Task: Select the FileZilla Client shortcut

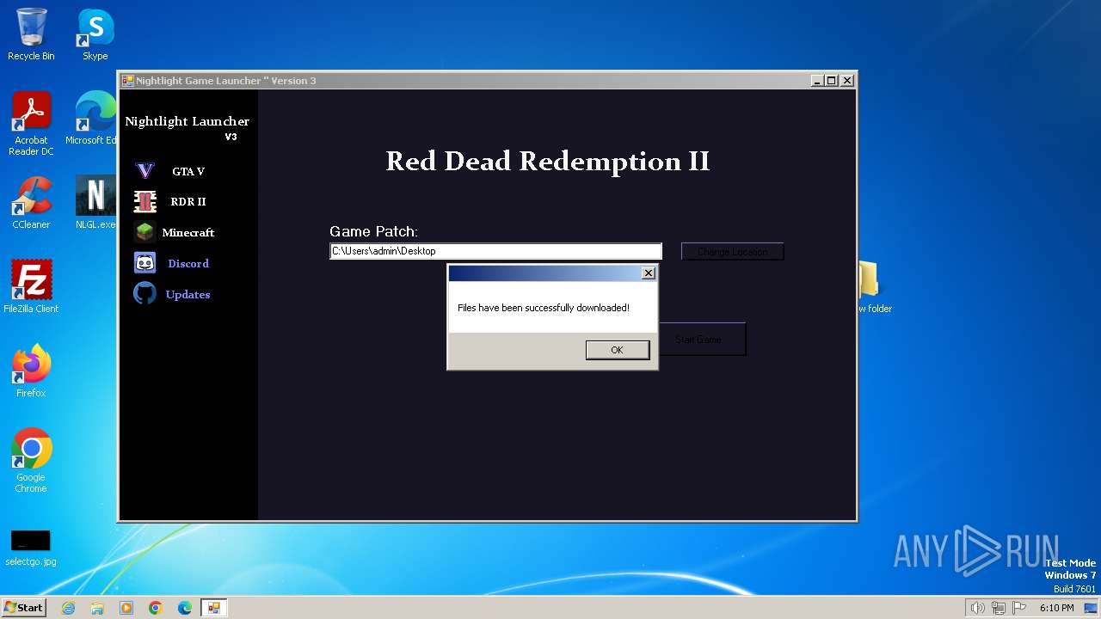Action: coord(31,287)
